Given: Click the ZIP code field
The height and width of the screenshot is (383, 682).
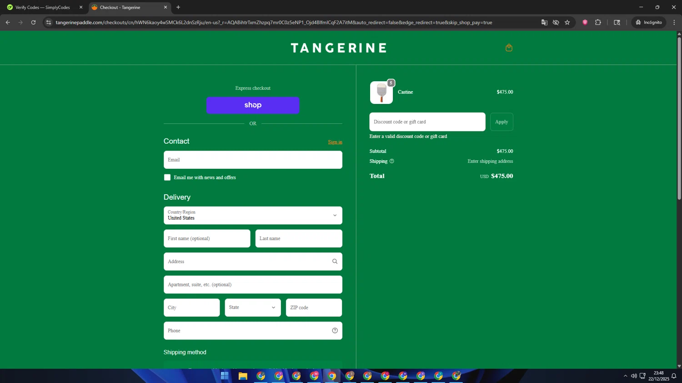Looking at the screenshot, I should click(x=314, y=307).
